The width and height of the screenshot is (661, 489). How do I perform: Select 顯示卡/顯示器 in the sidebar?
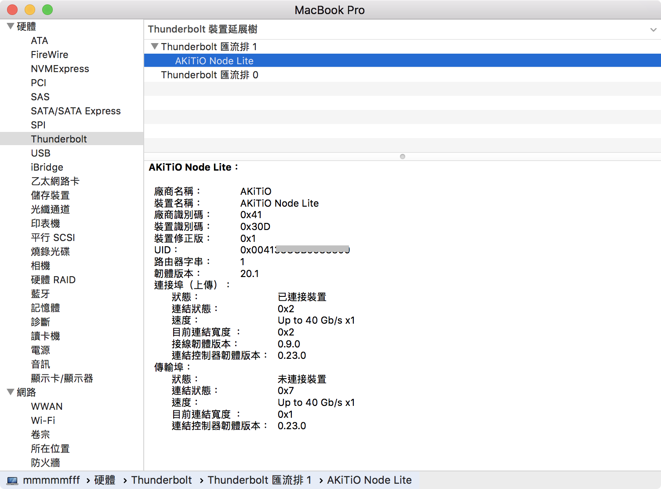click(62, 378)
